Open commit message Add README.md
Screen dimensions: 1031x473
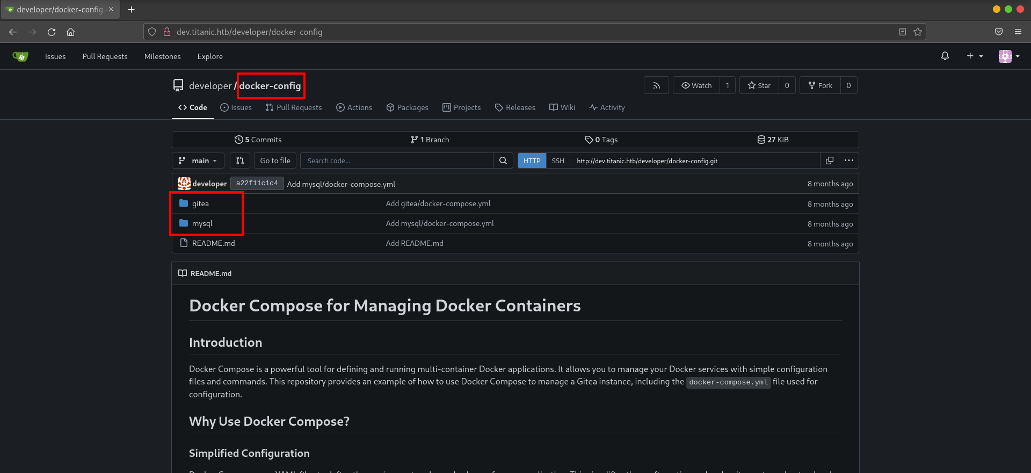tap(415, 243)
